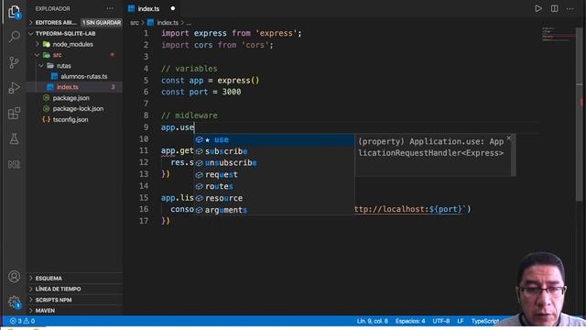Open the localhost URL link in code
The image size is (586, 330).
tap(408, 209)
